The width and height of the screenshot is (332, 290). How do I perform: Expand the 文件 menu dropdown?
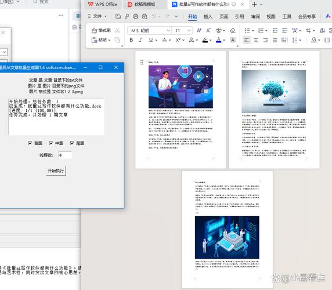pyautogui.click(x=98, y=16)
